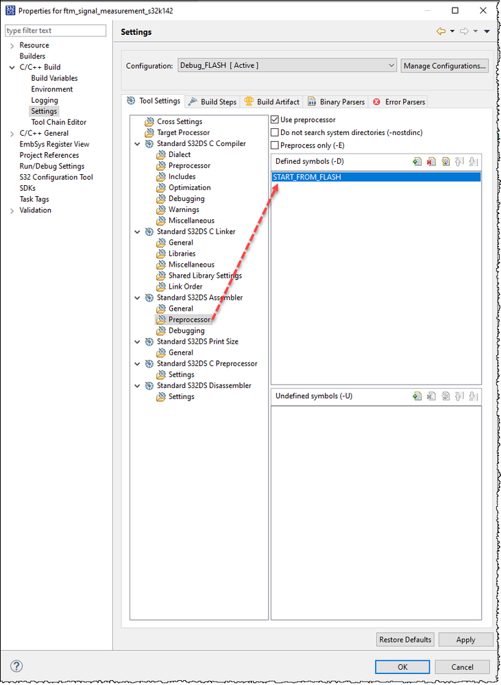Select Debugging under Standard S32DS Assembler
The height and width of the screenshot is (685, 501).
(186, 331)
